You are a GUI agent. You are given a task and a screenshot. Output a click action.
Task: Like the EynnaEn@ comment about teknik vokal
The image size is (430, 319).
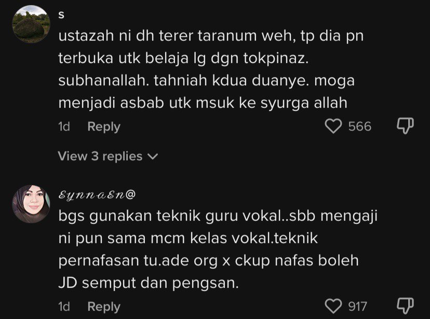[333, 306]
